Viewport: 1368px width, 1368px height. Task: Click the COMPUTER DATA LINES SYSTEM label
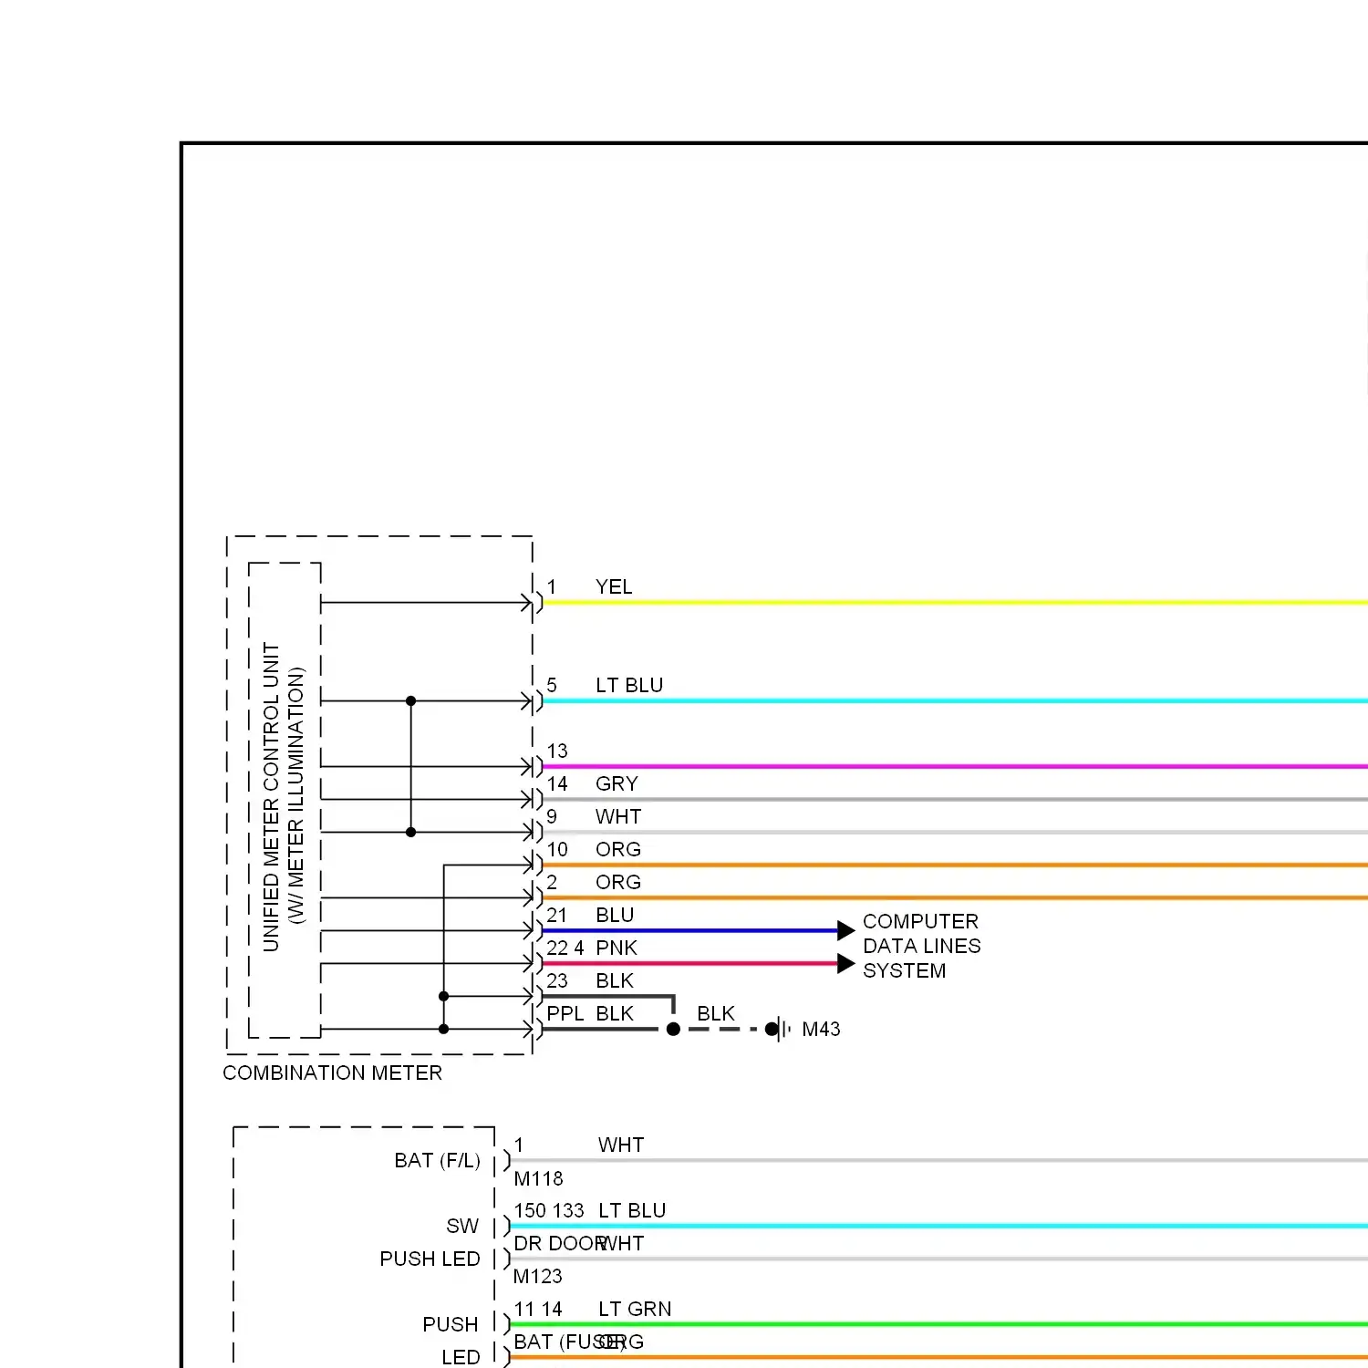pyautogui.click(x=921, y=946)
